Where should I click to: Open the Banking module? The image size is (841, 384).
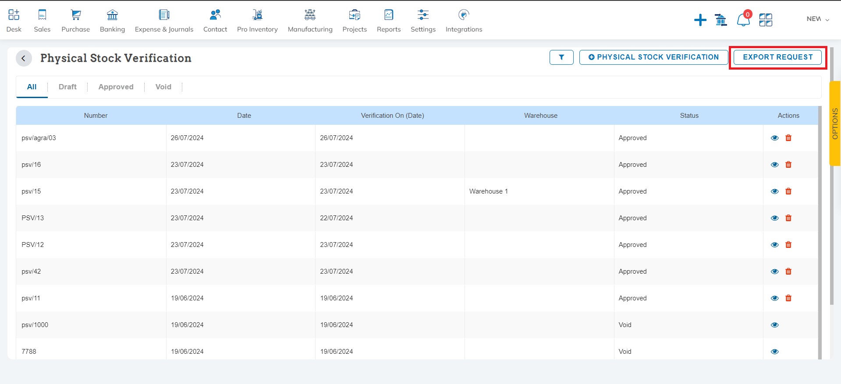tap(112, 21)
